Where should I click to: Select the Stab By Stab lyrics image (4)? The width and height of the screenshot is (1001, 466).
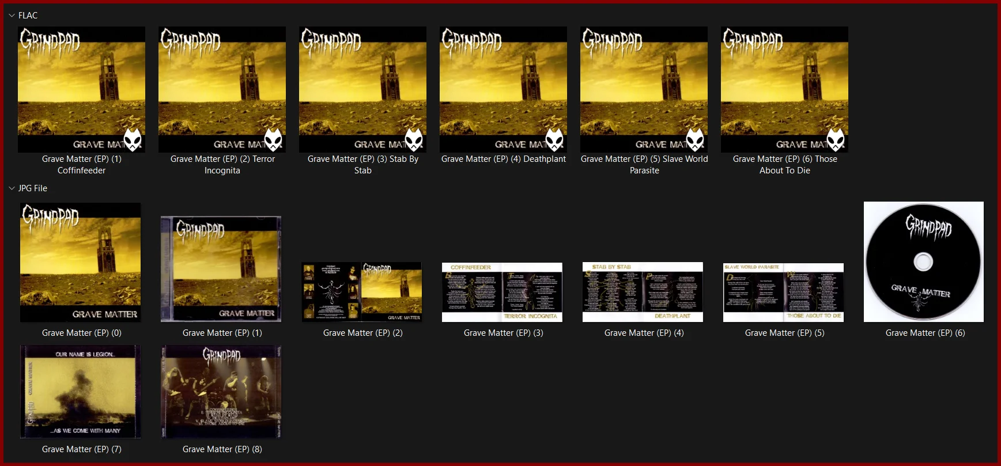click(643, 292)
